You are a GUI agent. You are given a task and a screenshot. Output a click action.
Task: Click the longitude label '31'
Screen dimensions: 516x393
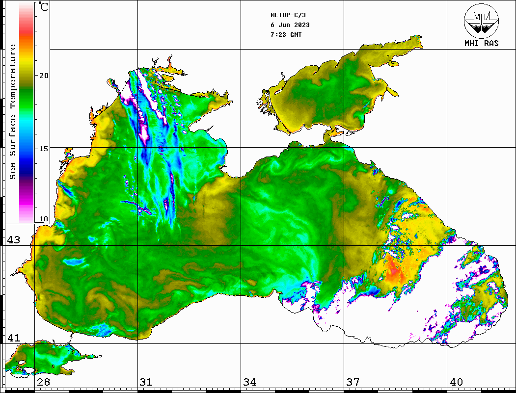(x=146, y=382)
